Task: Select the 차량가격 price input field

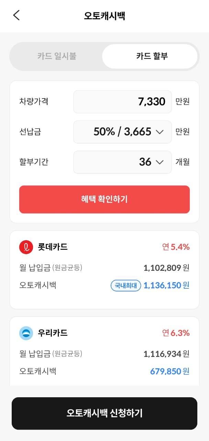Action: click(122, 101)
